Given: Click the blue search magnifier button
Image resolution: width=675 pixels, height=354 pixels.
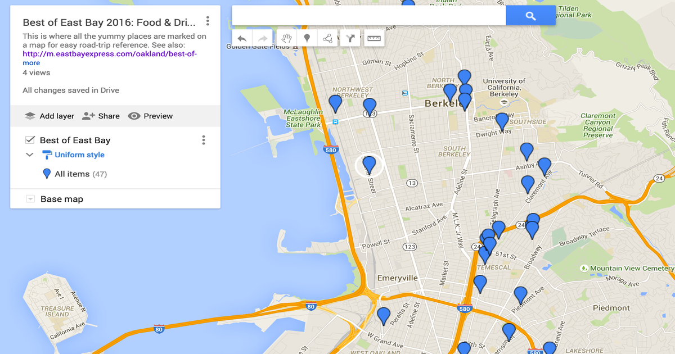Looking at the screenshot, I should (x=530, y=16).
